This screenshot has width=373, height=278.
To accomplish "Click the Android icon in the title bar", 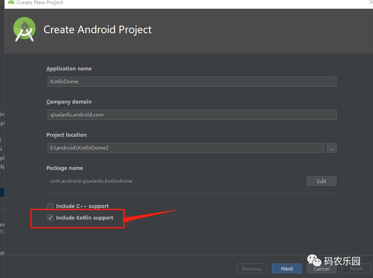I will coord(11,2).
